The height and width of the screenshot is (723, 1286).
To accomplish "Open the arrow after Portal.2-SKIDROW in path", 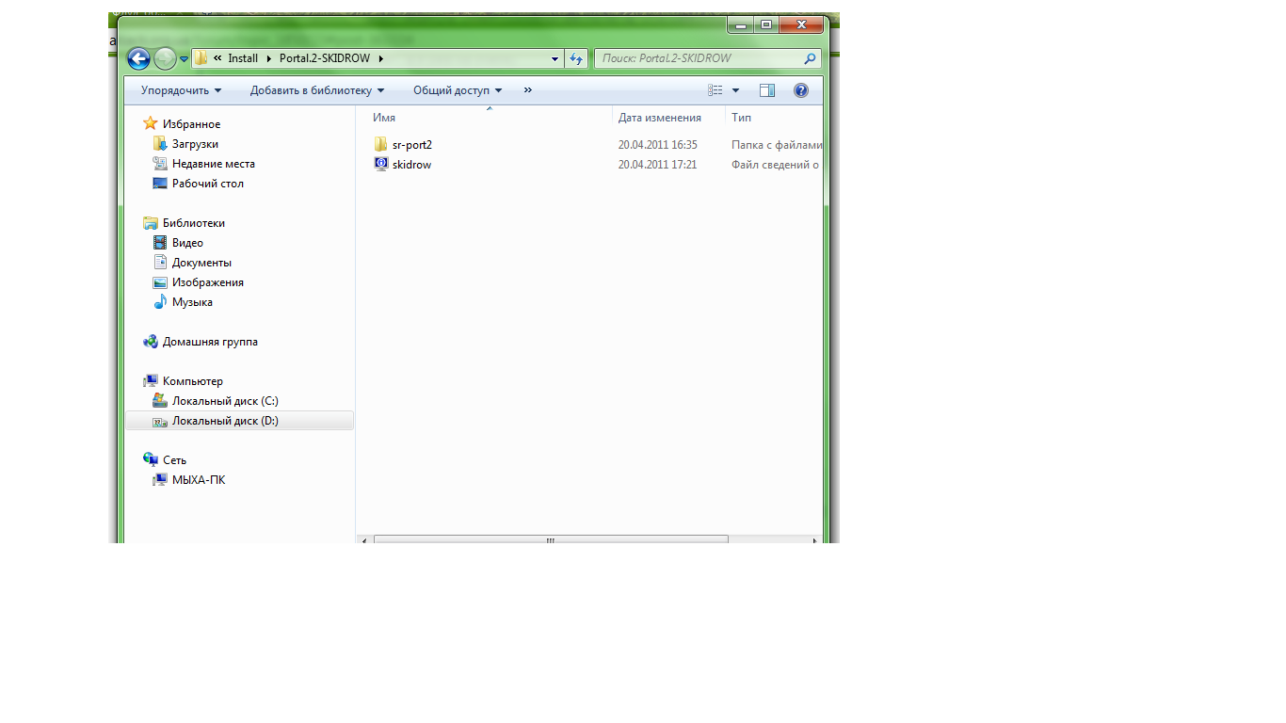I will pos(380,58).
